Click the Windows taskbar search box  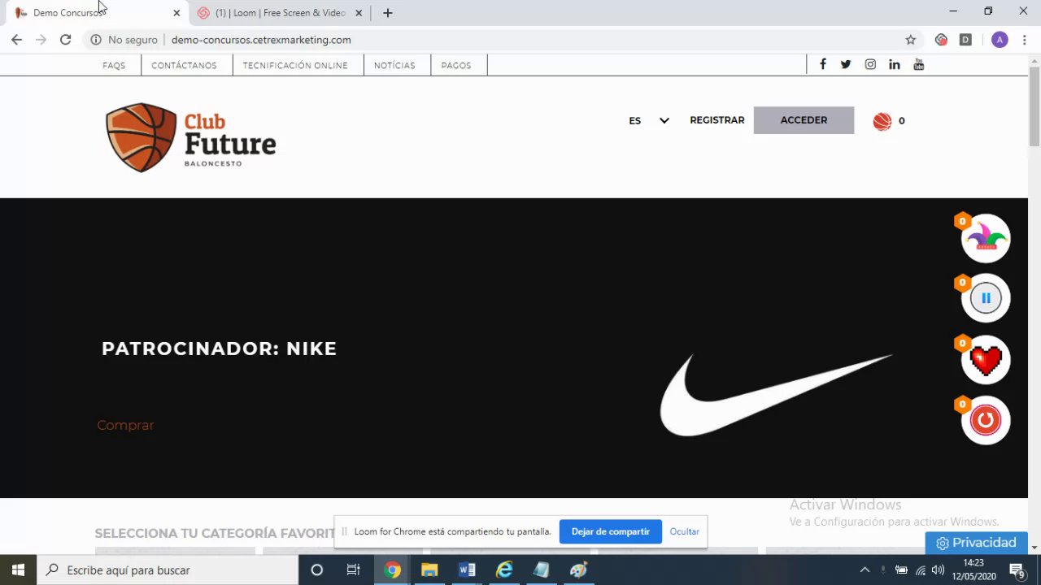tap(168, 570)
